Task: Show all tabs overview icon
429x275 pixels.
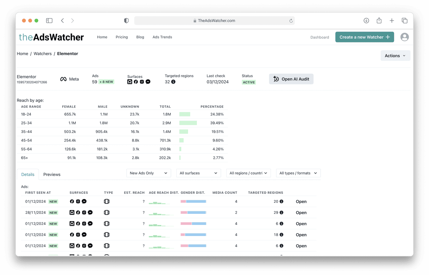Action: tap(405, 21)
